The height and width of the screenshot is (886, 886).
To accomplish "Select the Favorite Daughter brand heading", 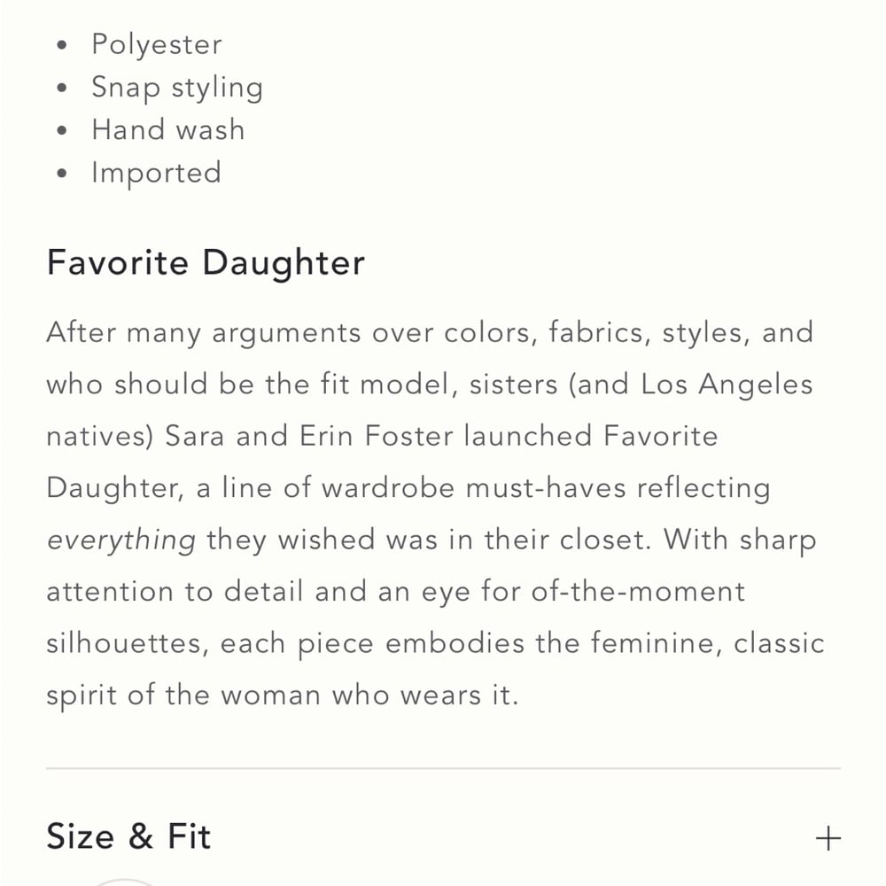I will point(206,263).
